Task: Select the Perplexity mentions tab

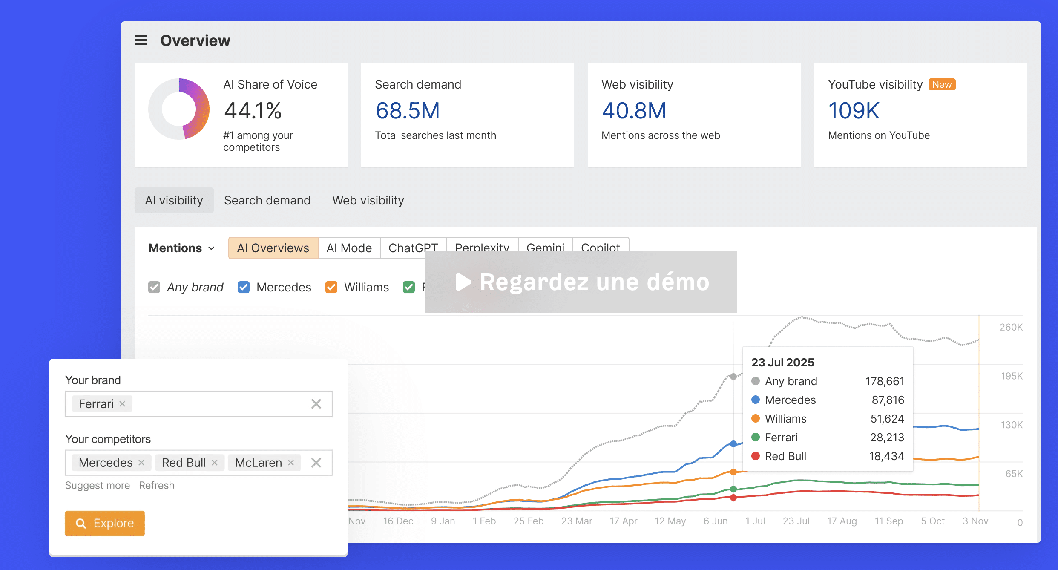Action: pos(482,248)
